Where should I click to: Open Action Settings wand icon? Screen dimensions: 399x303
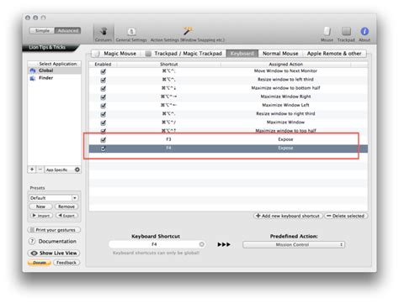(x=188, y=31)
